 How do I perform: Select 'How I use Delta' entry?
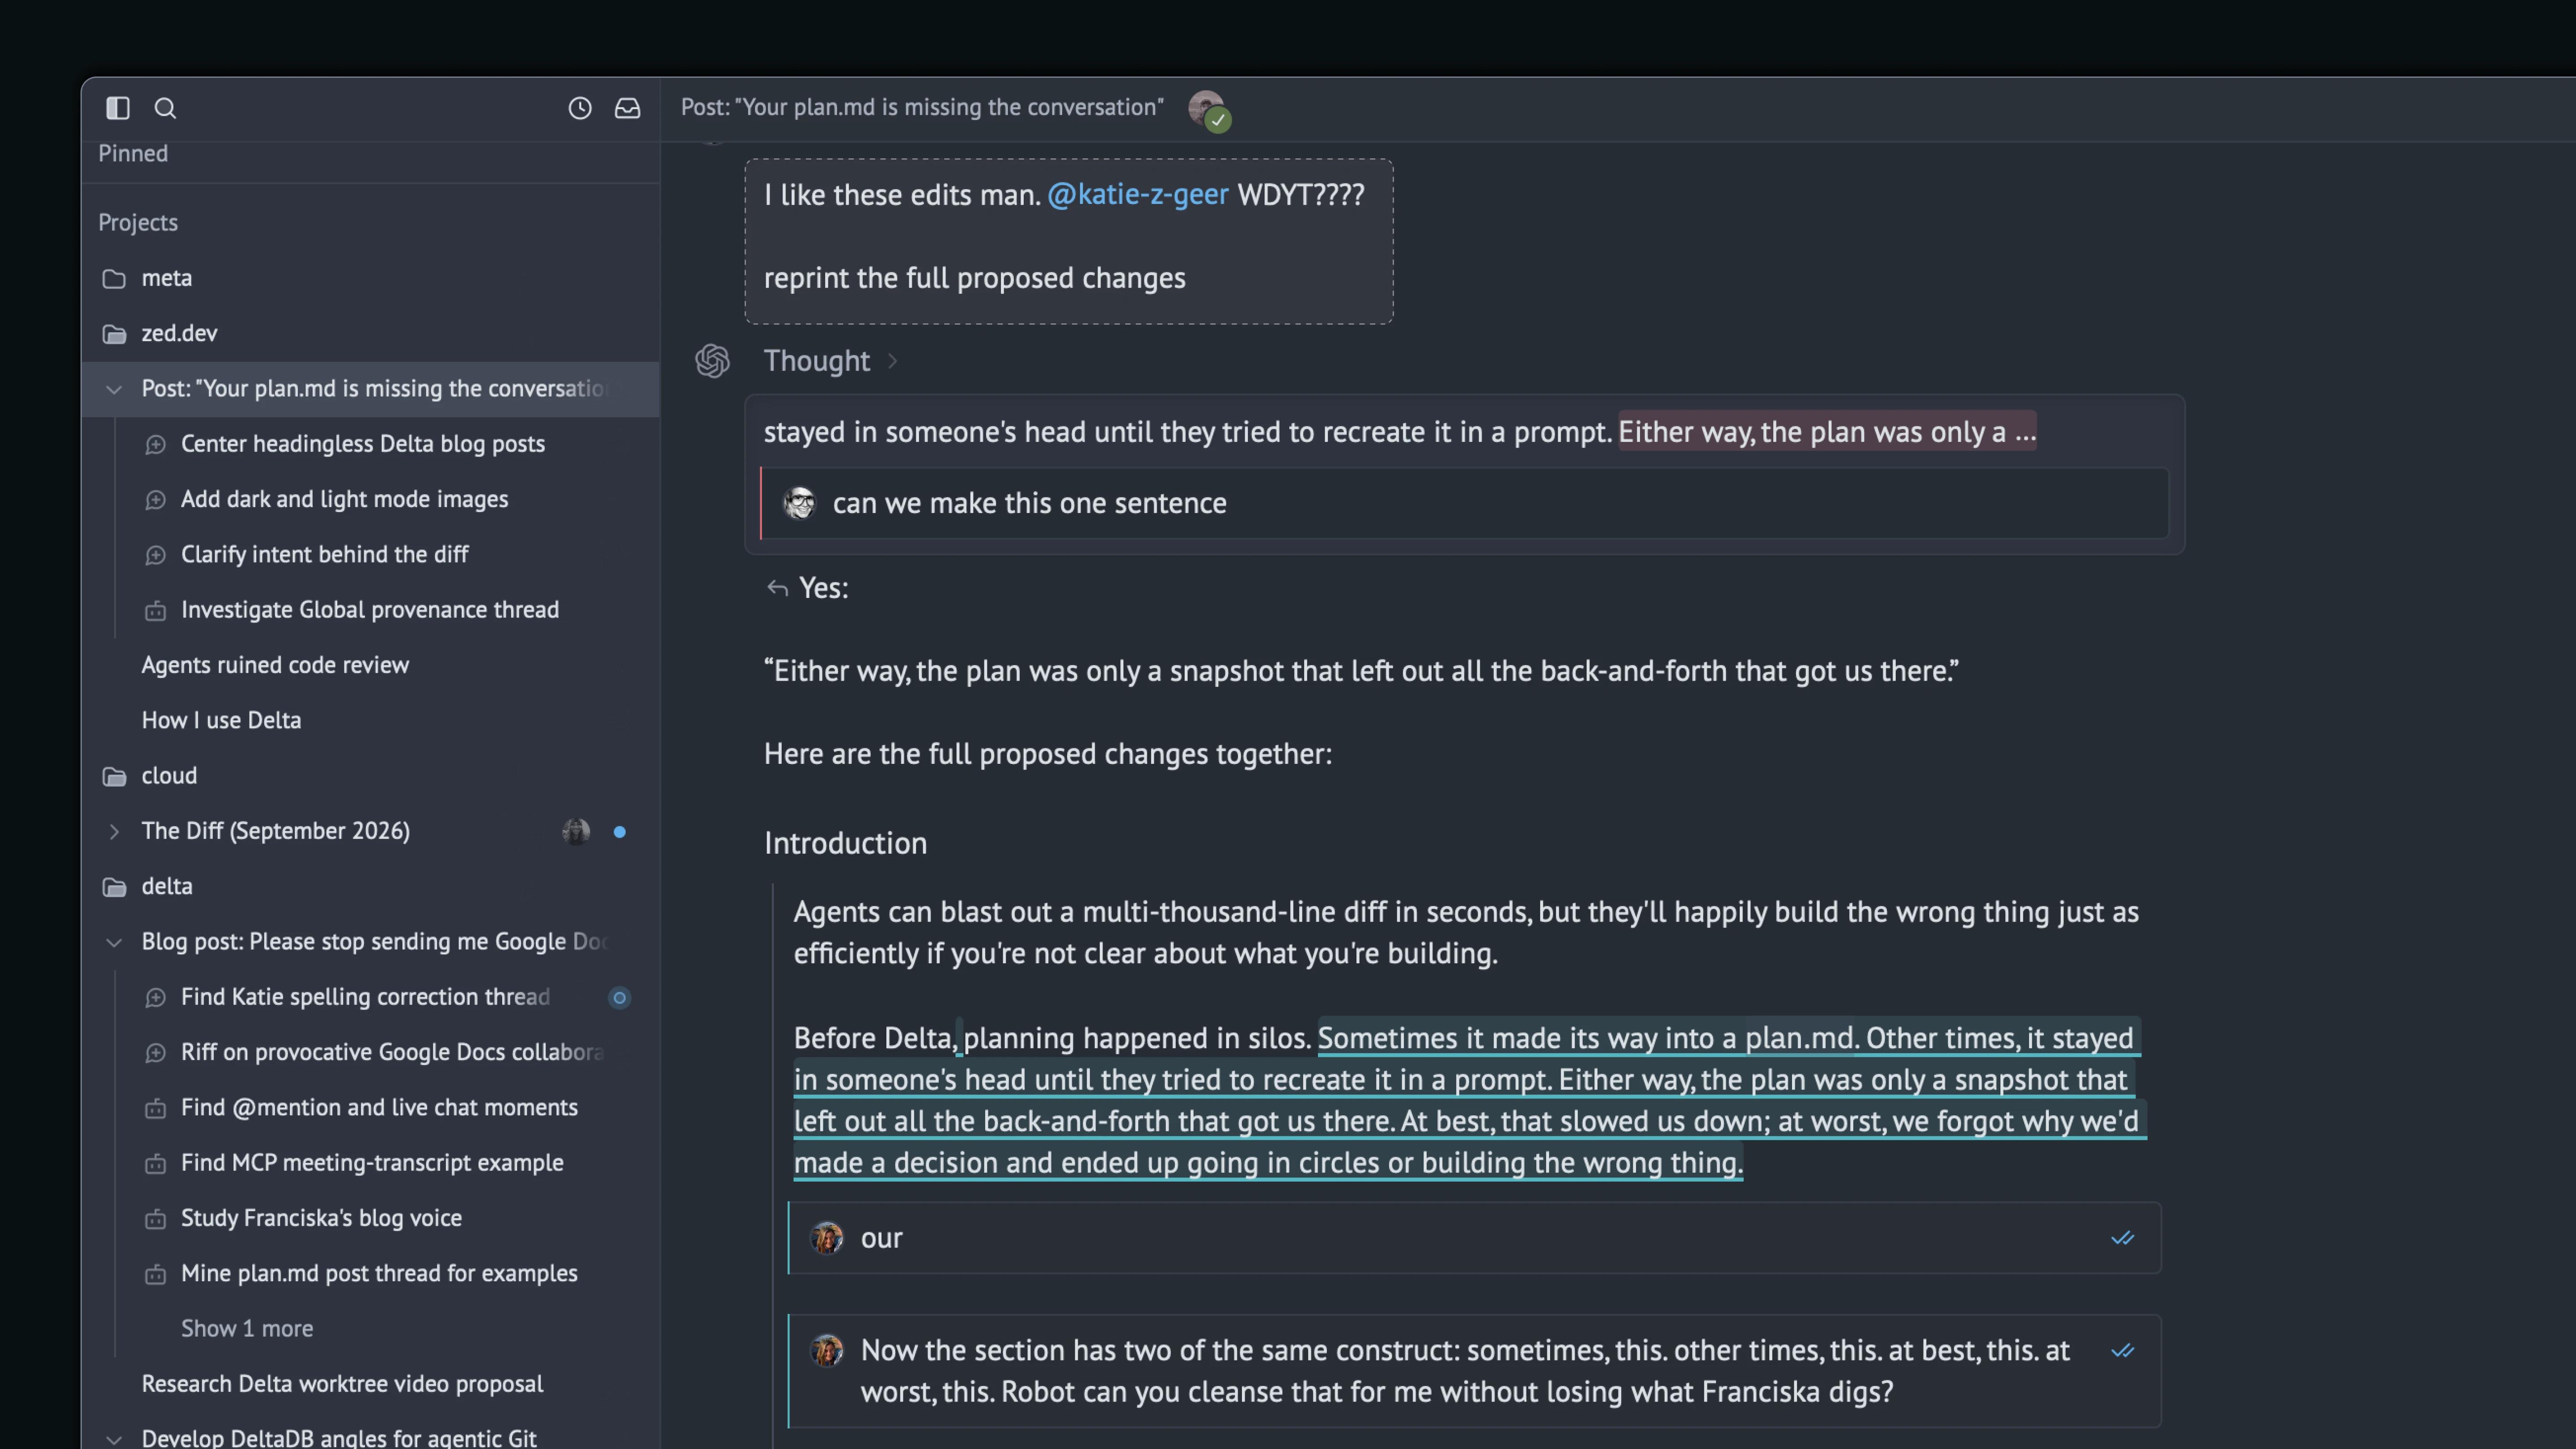click(221, 720)
